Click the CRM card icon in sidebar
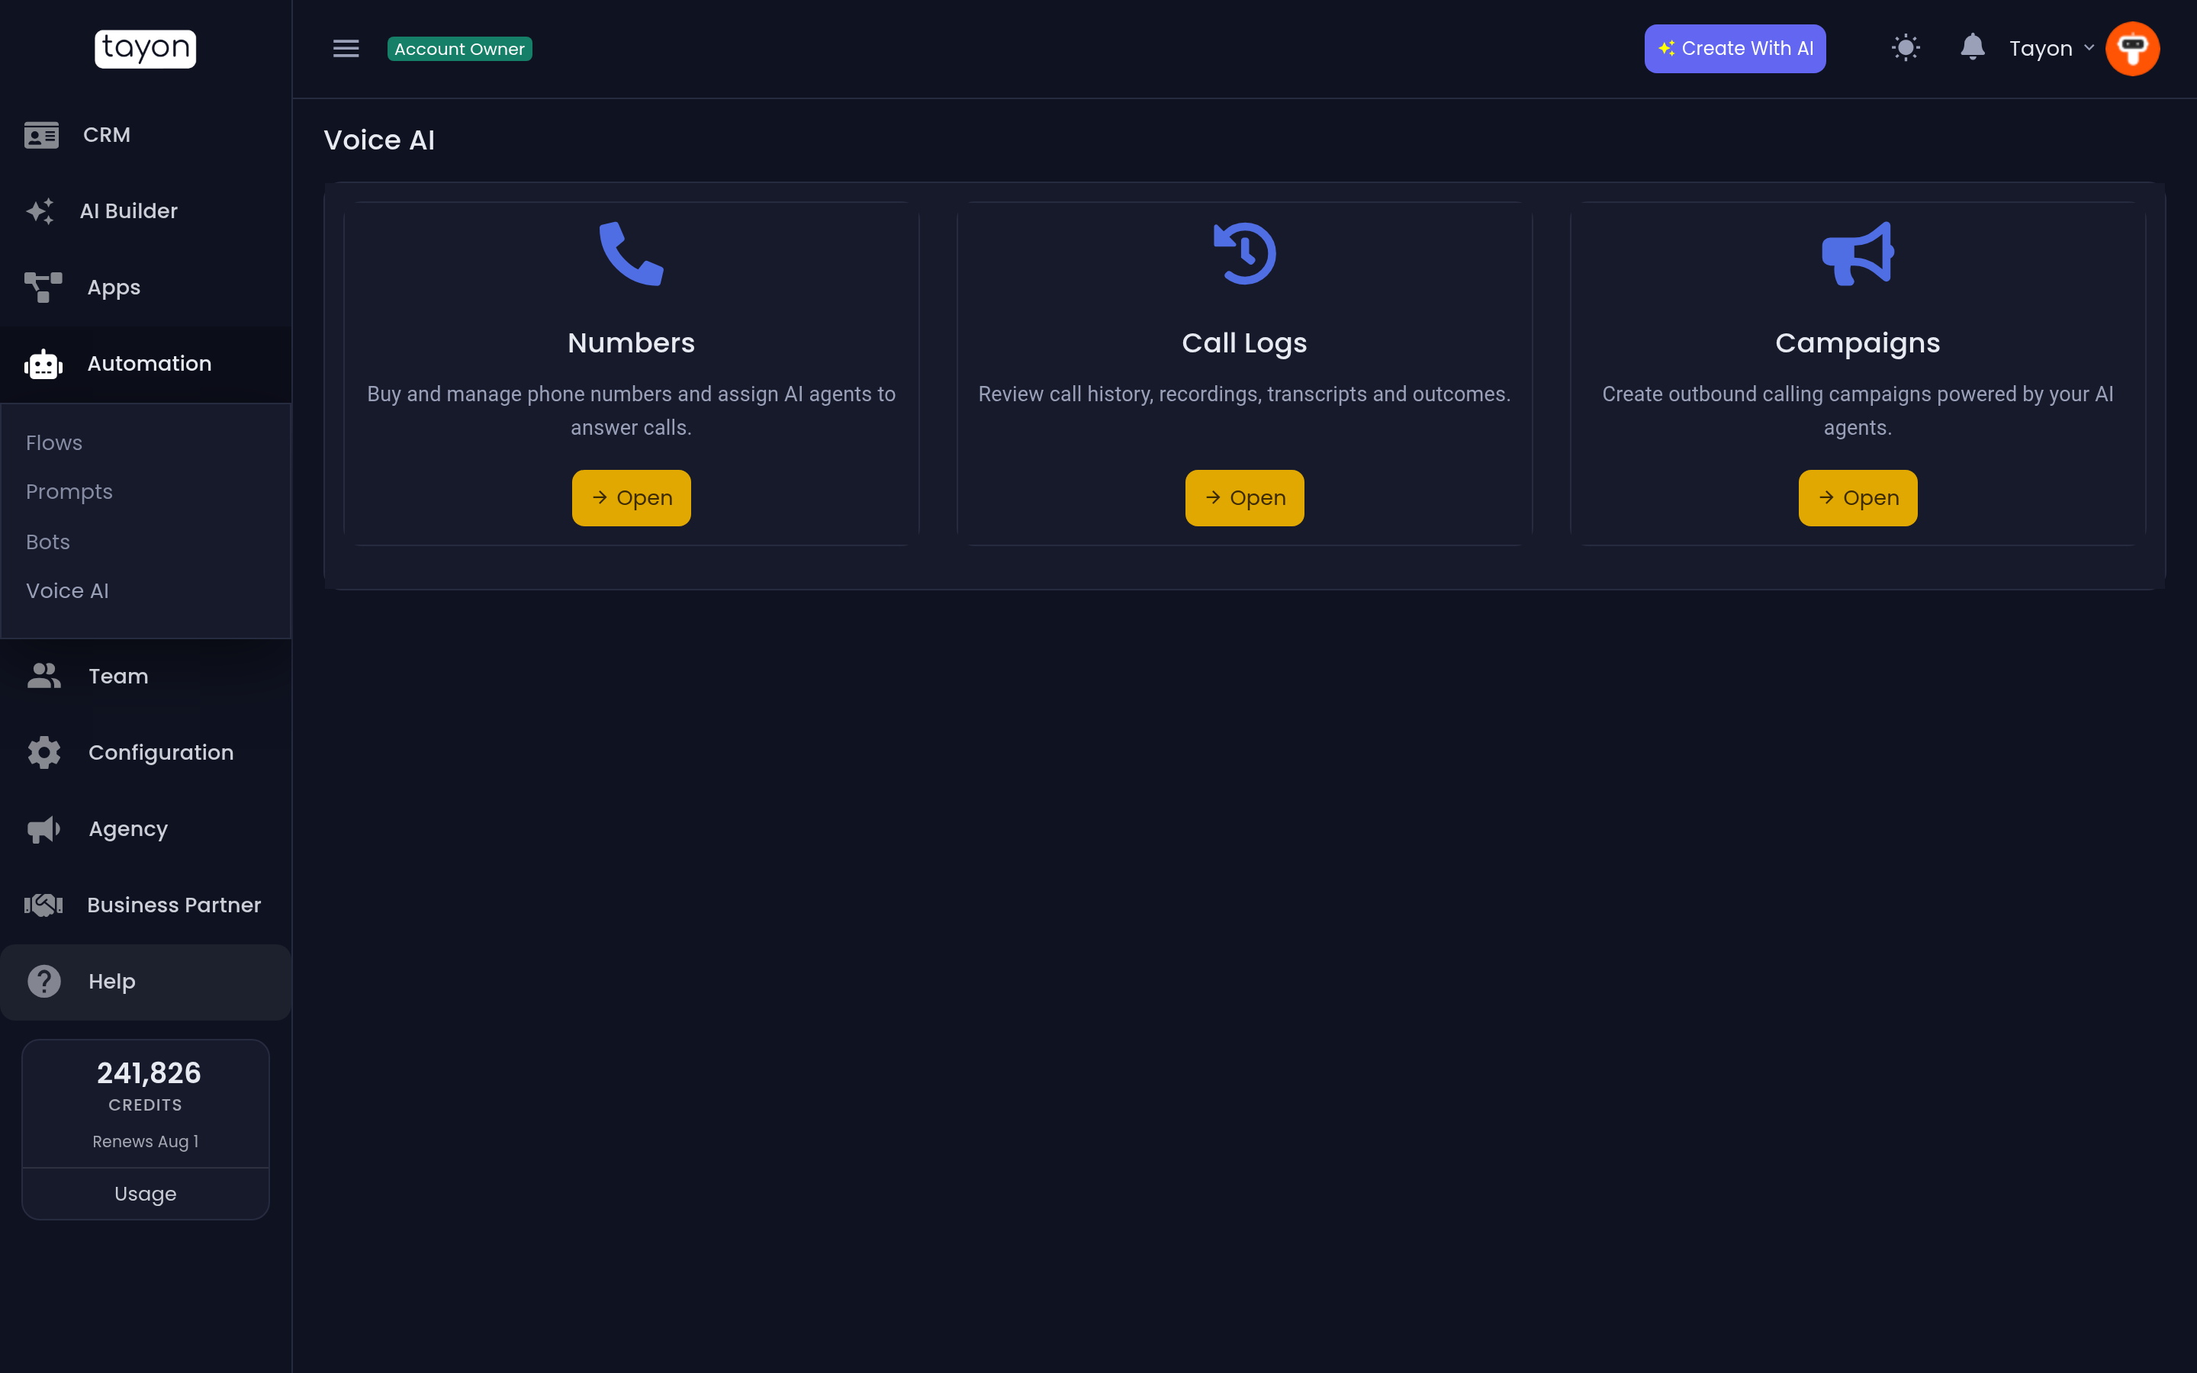 (42, 134)
